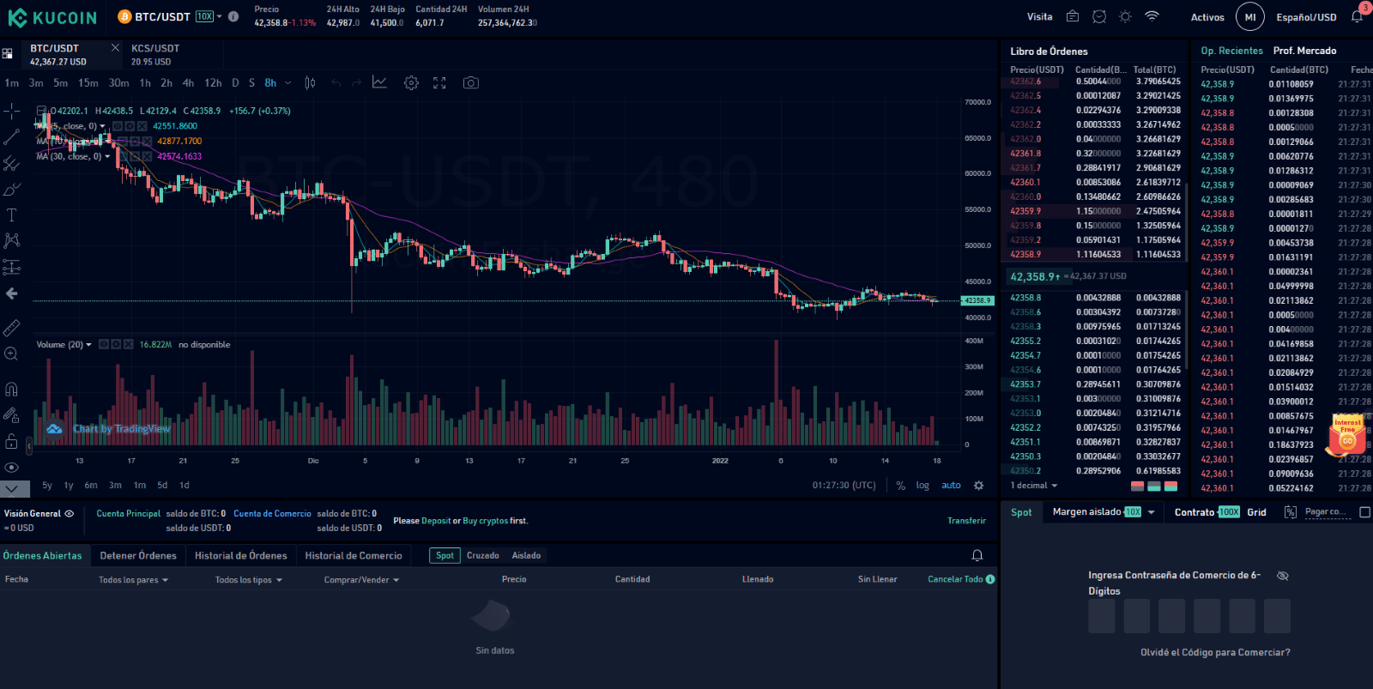1373x689 pixels.
Task: Change candlestick chart style icon
Action: [310, 83]
